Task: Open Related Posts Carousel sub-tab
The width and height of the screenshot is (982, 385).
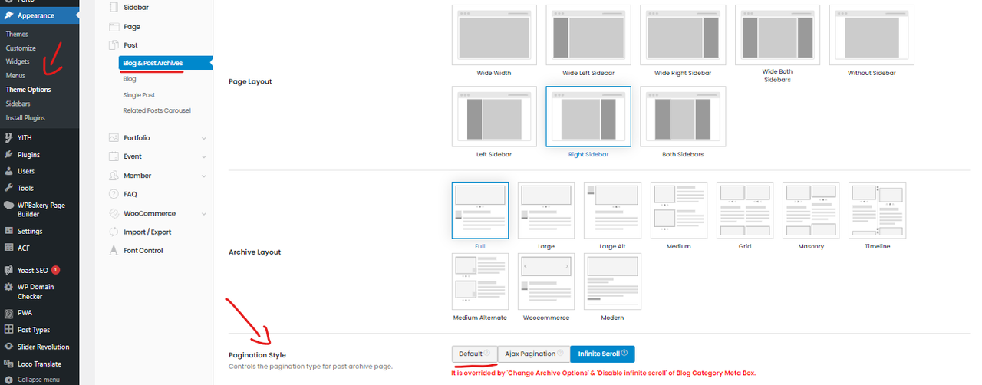Action: pos(157,110)
